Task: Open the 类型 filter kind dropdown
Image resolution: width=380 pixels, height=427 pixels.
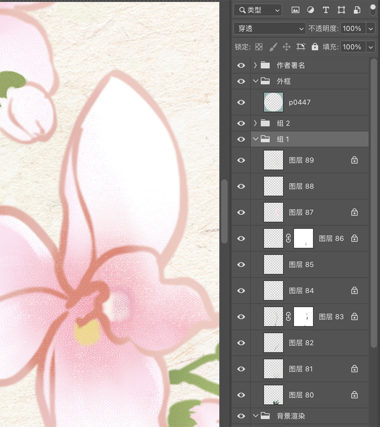Action: [x=258, y=10]
